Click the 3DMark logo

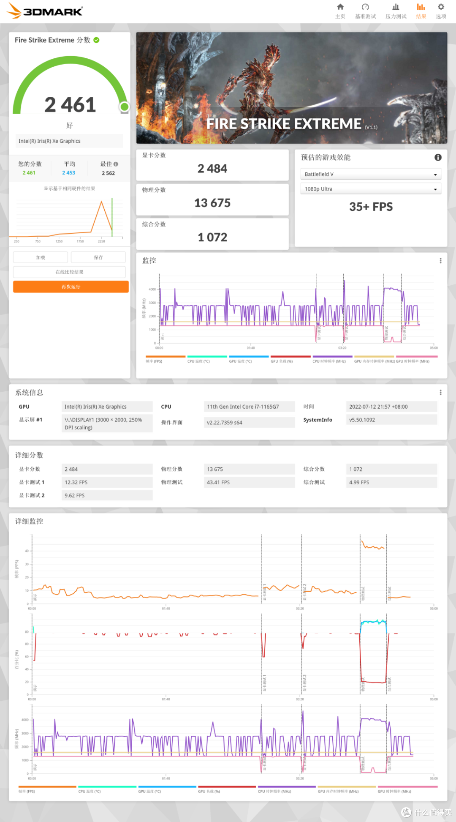click(46, 11)
